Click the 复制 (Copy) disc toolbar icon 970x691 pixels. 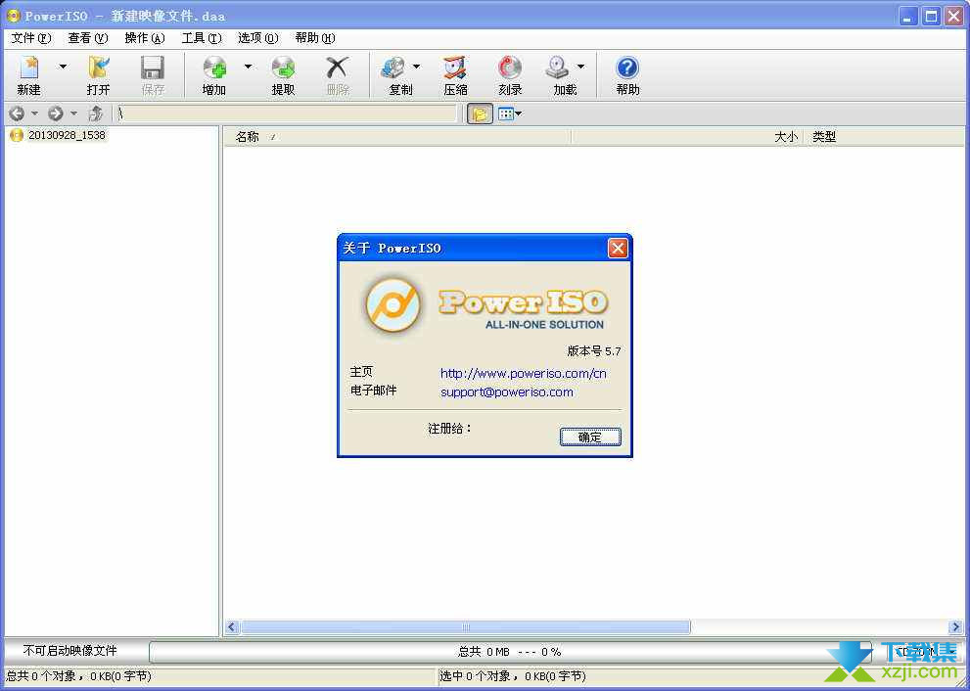[393, 69]
